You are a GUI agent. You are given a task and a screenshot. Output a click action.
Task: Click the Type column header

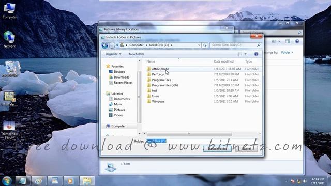(248, 61)
